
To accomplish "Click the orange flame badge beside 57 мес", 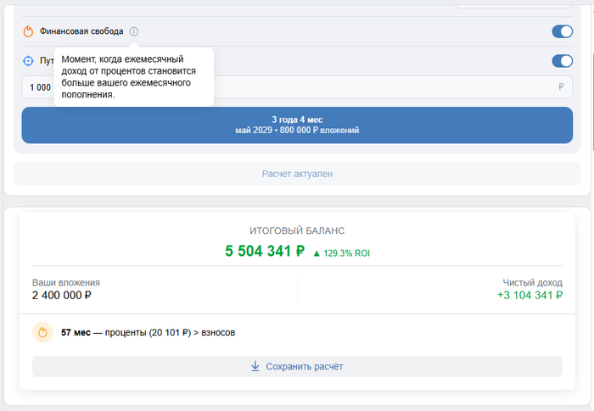I will 42,333.
